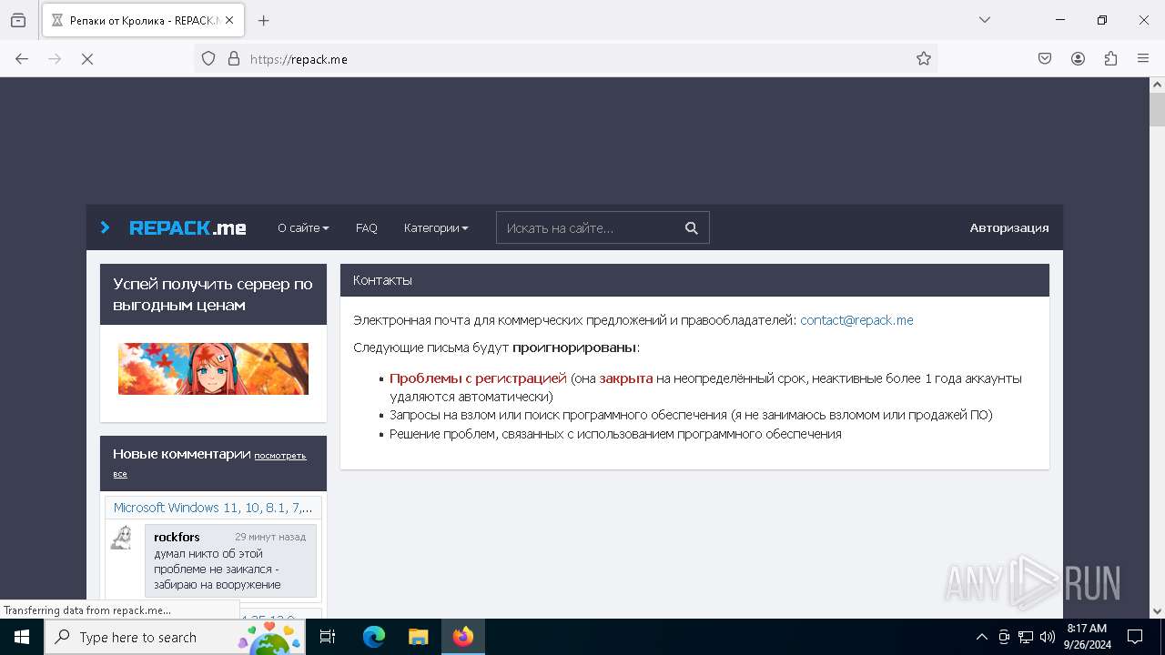
Task: Open the network tray icon
Action: [x=1026, y=637]
